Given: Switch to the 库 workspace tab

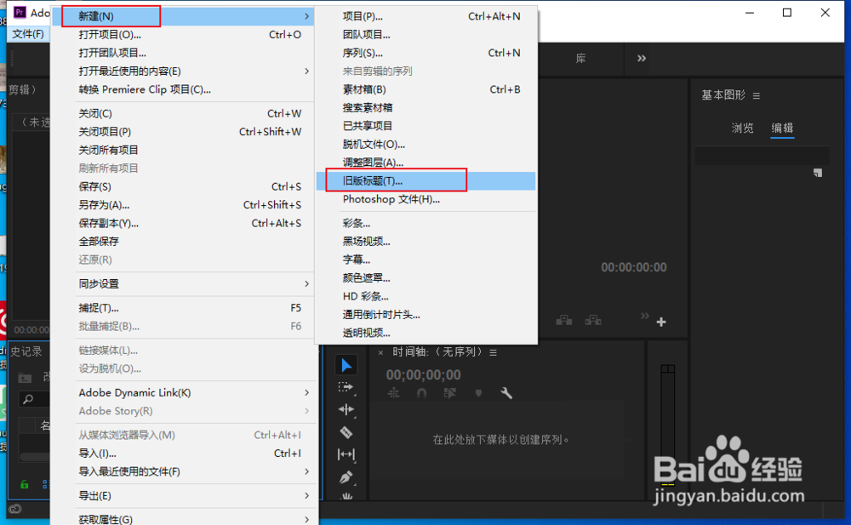Looking at the screenshot, I should point(580,59).
